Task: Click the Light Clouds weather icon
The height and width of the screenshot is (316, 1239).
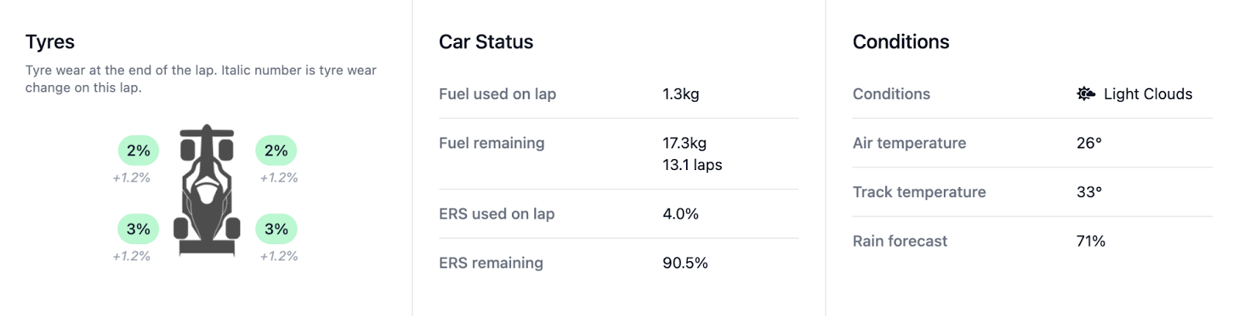Action: click(1086, 94)
